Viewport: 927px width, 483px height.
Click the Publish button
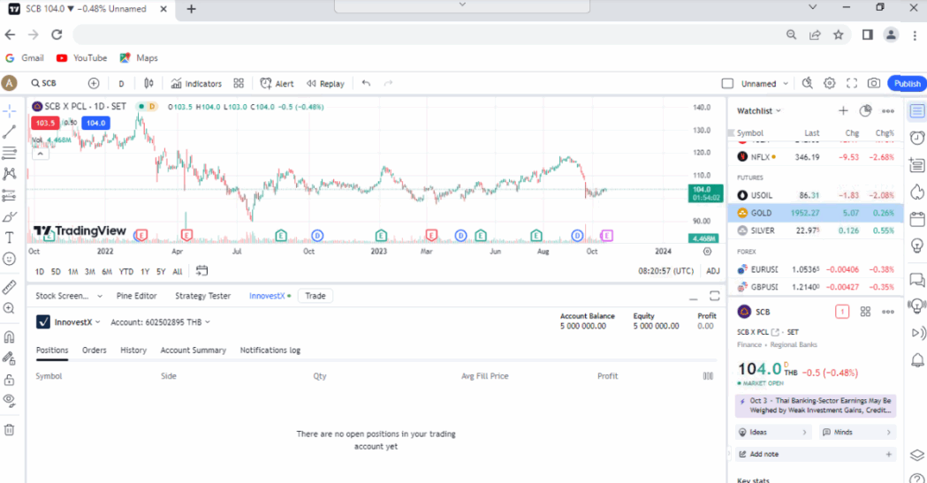pos(907,83)
